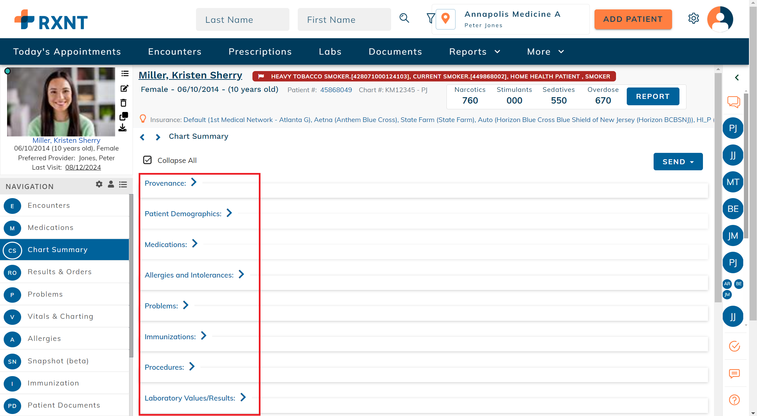Select the download icon below the copy icon
The height and width of the screenshot is (416, 757).
pos(123,128)
